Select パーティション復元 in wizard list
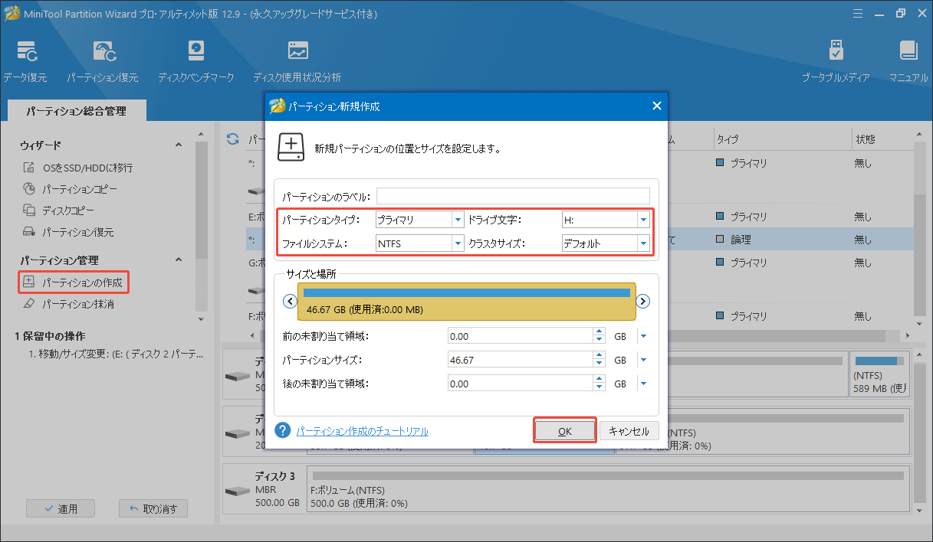933x542 pixels. pyautogui.click(x=67, y=231)
